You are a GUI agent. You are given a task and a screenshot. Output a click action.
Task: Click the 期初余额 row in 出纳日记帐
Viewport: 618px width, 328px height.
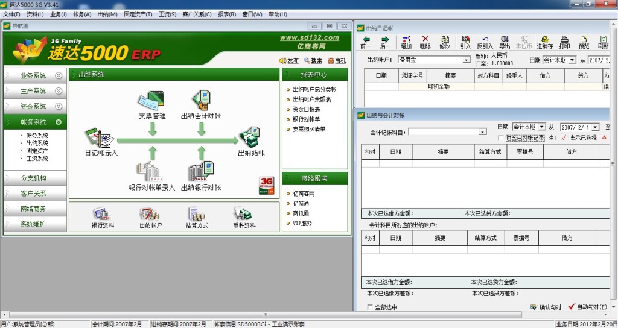pyautogui.click(x=487, y=87)
